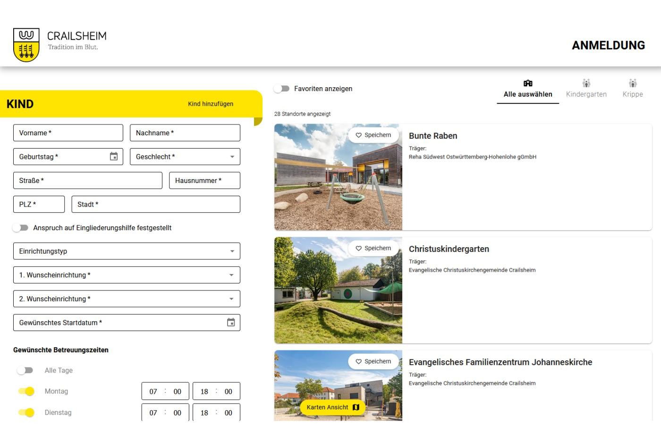Toggle the Alle Tage switch

coord(25,370)
